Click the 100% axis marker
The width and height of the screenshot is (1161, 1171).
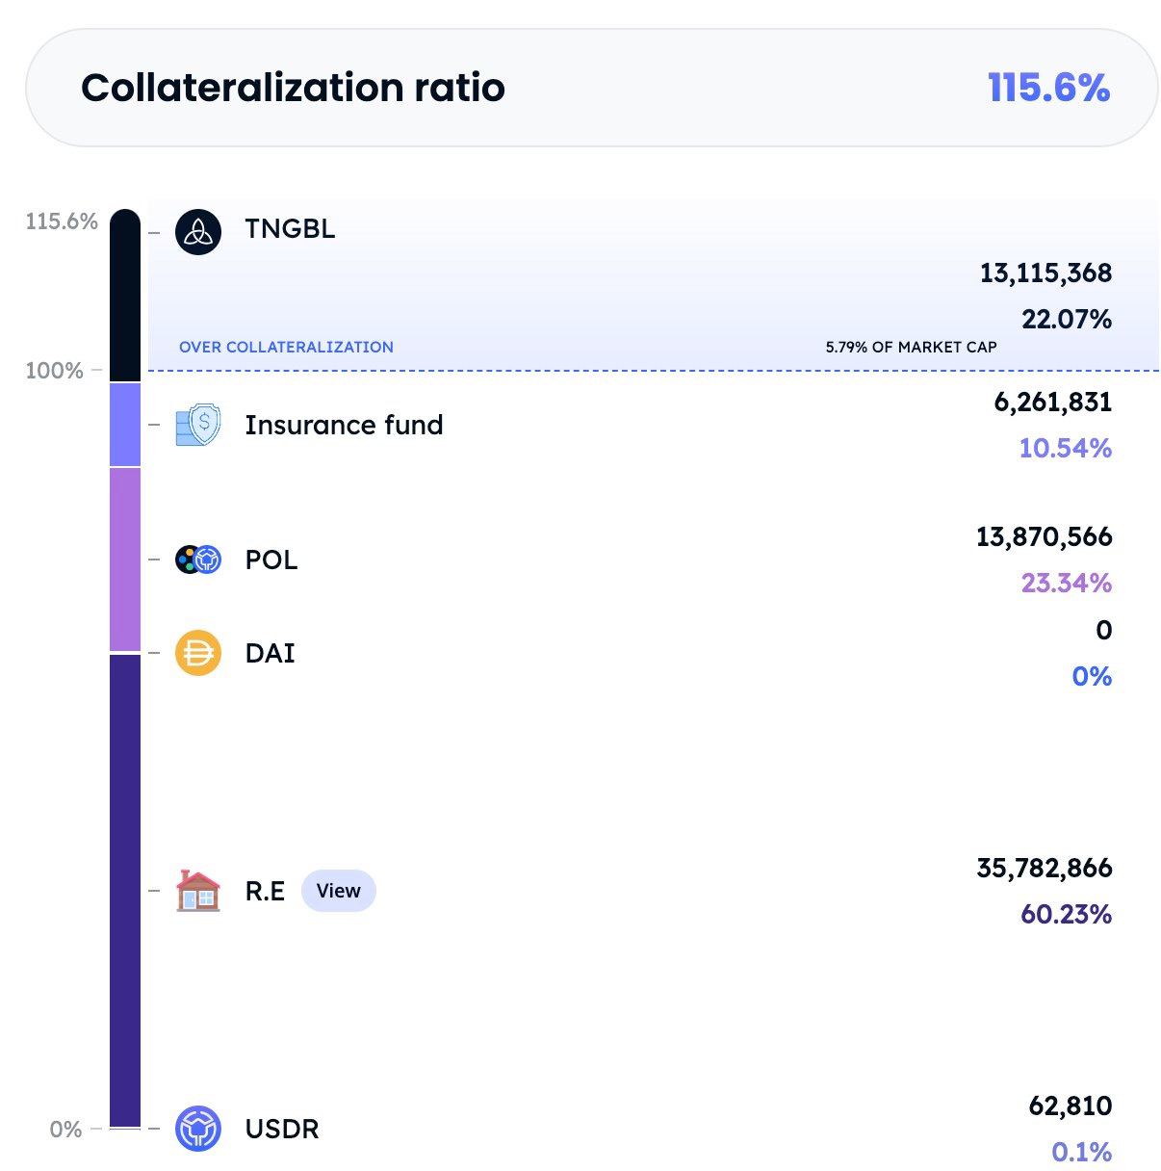pos(54,371)
